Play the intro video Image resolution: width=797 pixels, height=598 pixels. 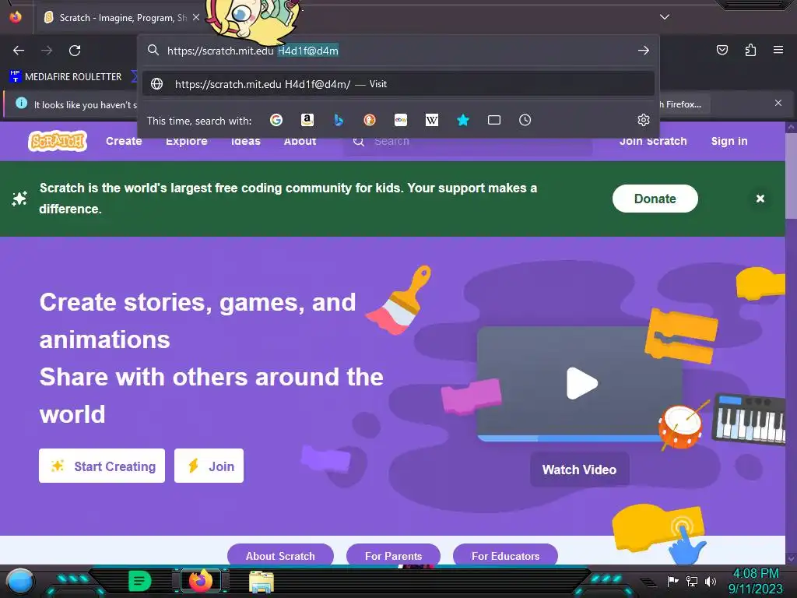pos(581,383)
